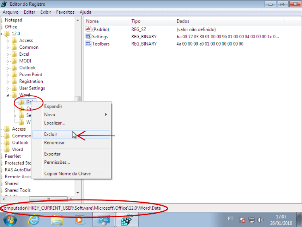Expand the Registration key
This screenshot has height=227, width=302.
[8, 82]
